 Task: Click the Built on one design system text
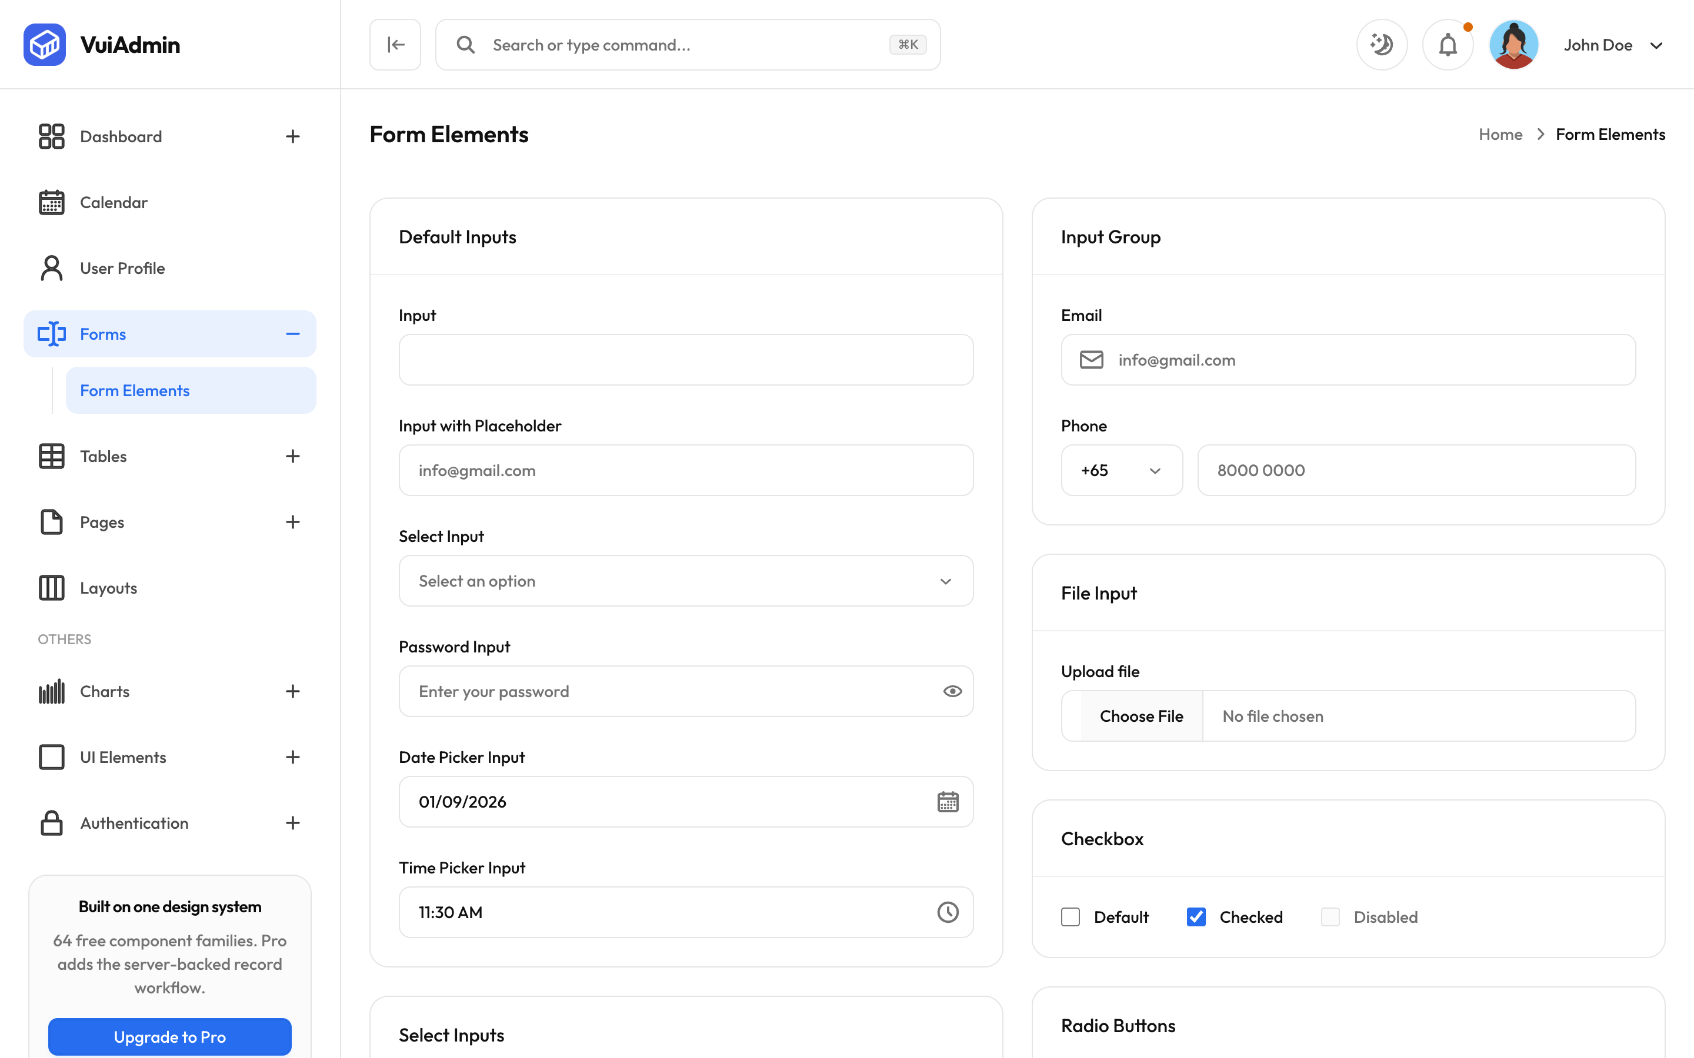[x=169, y=907]
